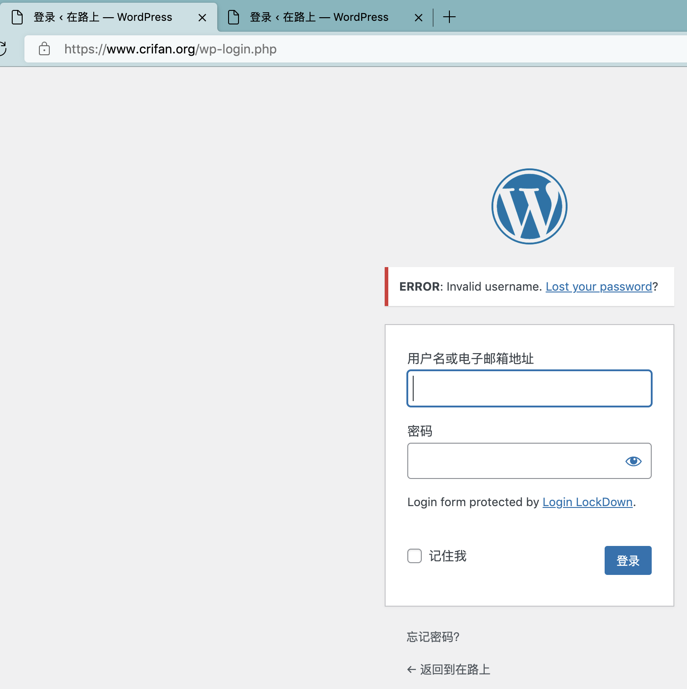Click the page icon on second tab
This screenshot has height=689, width=687.
[x=234, y=17]
